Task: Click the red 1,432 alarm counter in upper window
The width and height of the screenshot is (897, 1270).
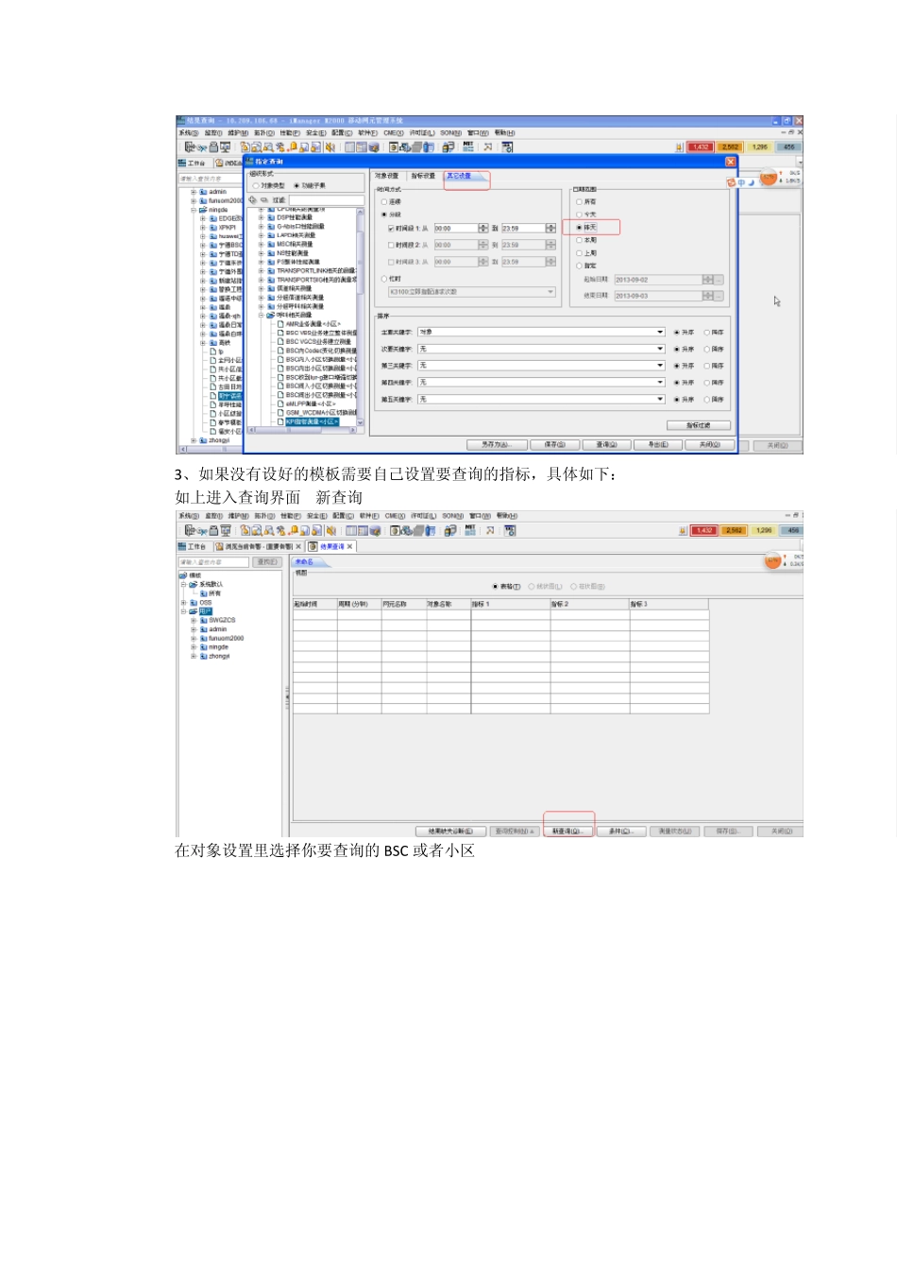Action: [x=701, y=147]
